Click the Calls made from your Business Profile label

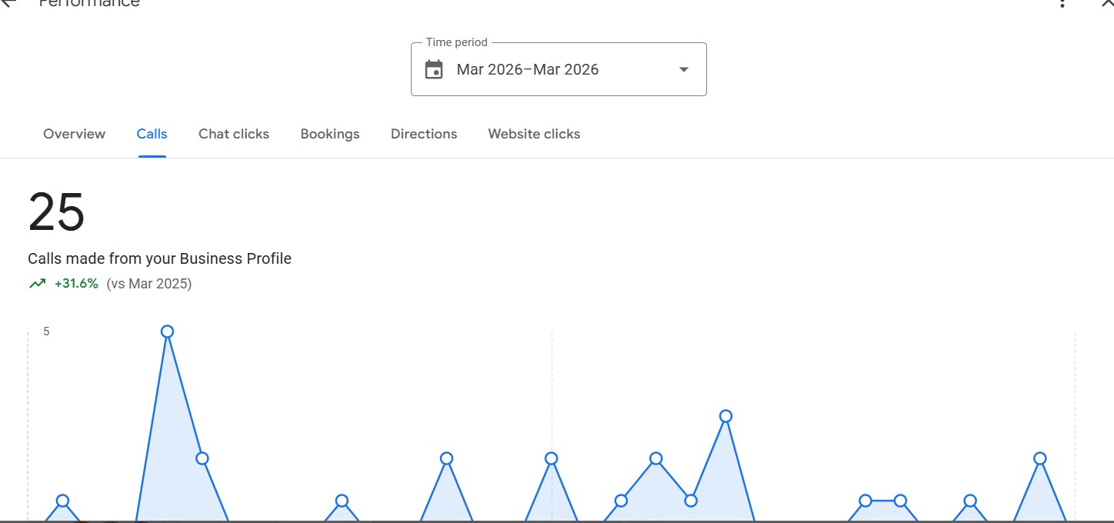tap(159, 258)
